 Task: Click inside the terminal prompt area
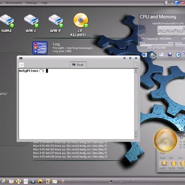point(76,104)
